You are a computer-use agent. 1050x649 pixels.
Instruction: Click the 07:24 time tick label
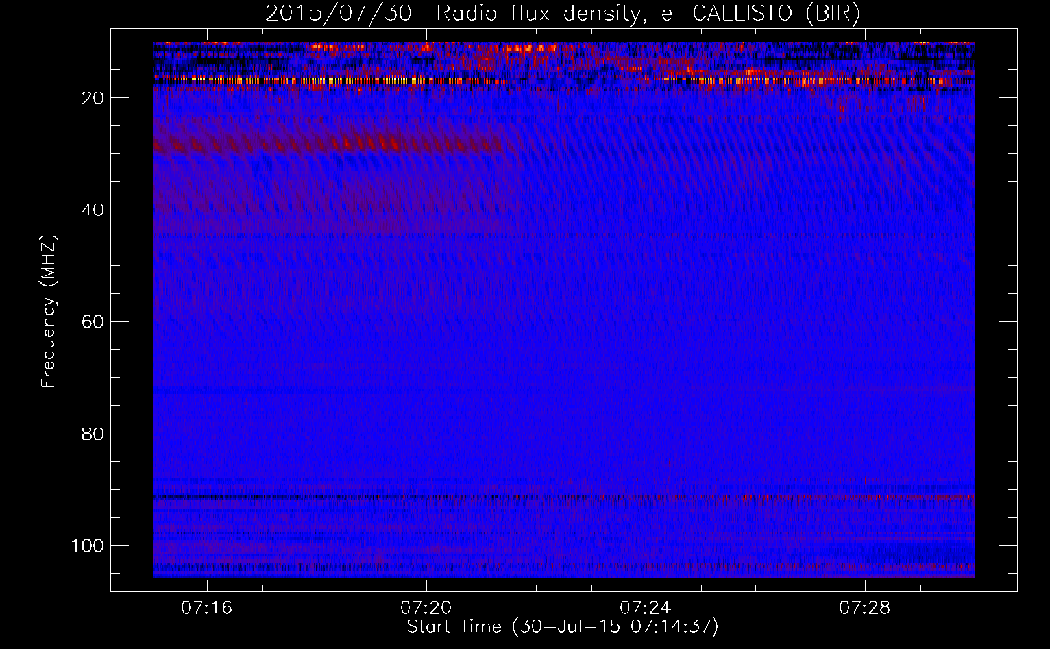point(646,607)
